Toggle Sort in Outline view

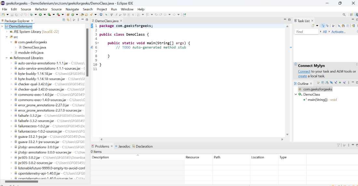pyautogui.click(x=327, y=83)
